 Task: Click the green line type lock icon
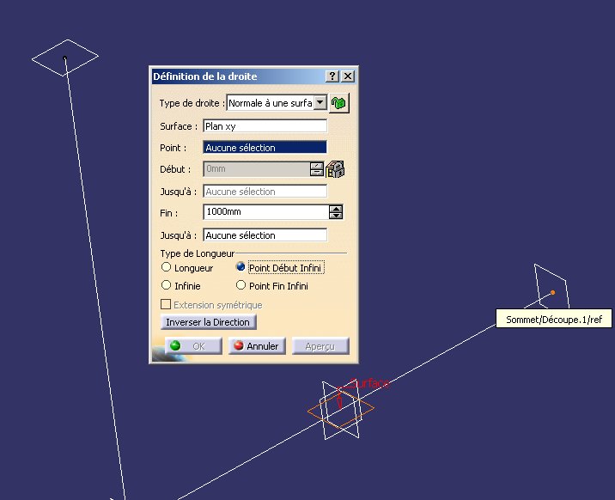pos(339,103)
